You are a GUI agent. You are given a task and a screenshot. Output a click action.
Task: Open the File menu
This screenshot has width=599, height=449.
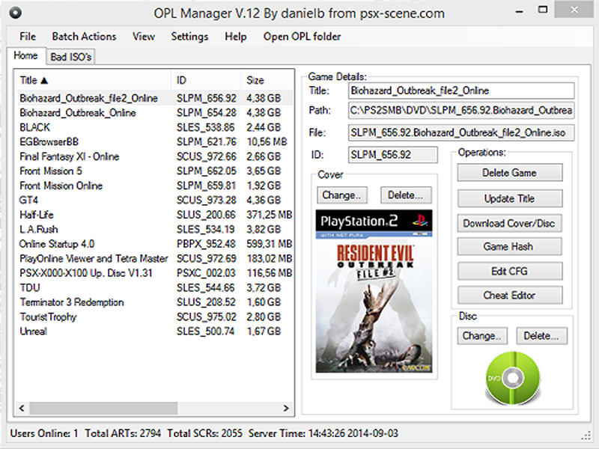[27, 36]
